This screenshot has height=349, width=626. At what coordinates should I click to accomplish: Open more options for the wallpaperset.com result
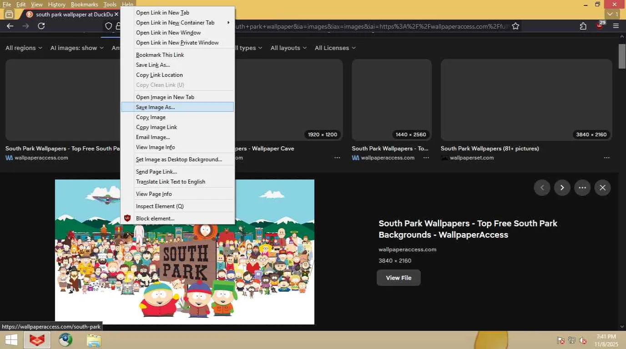(607, 158)
